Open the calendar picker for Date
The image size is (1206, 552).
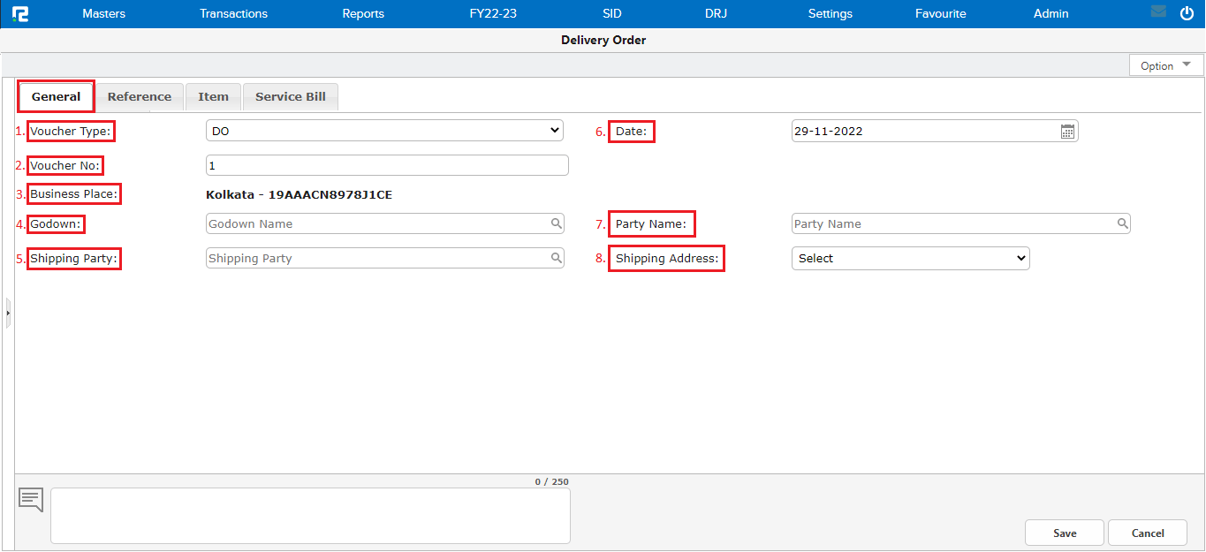[1067, 132]
